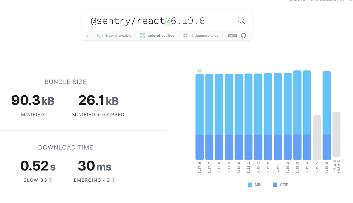Click the Emerging 4G info tooltip icon
353x203 pixels.
coord(113,180)
